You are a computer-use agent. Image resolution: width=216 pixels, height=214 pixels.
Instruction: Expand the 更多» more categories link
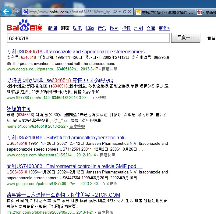coord(164,28)
